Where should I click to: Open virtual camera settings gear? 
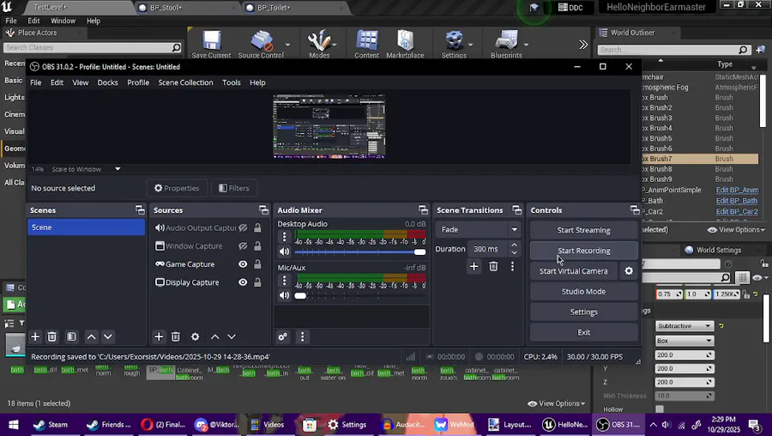coord(629,271)
